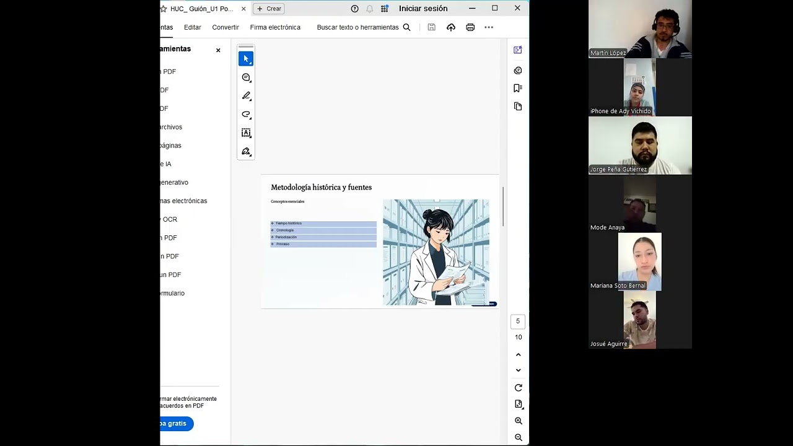The image size is (793, 446).
Task: Select the 'mas electrónicas' tool entry
Action: (x=183, y=201)
